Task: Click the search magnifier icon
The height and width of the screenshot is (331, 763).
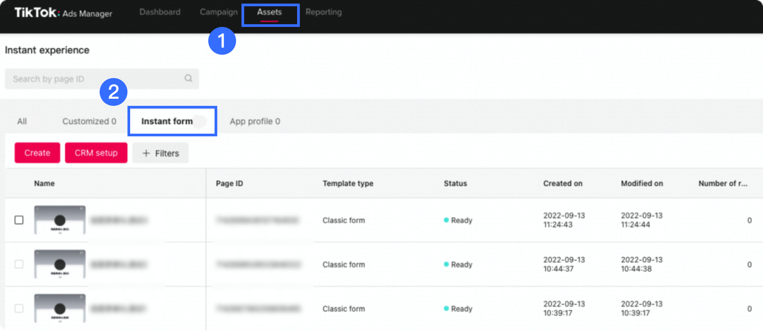Action: 189,78
